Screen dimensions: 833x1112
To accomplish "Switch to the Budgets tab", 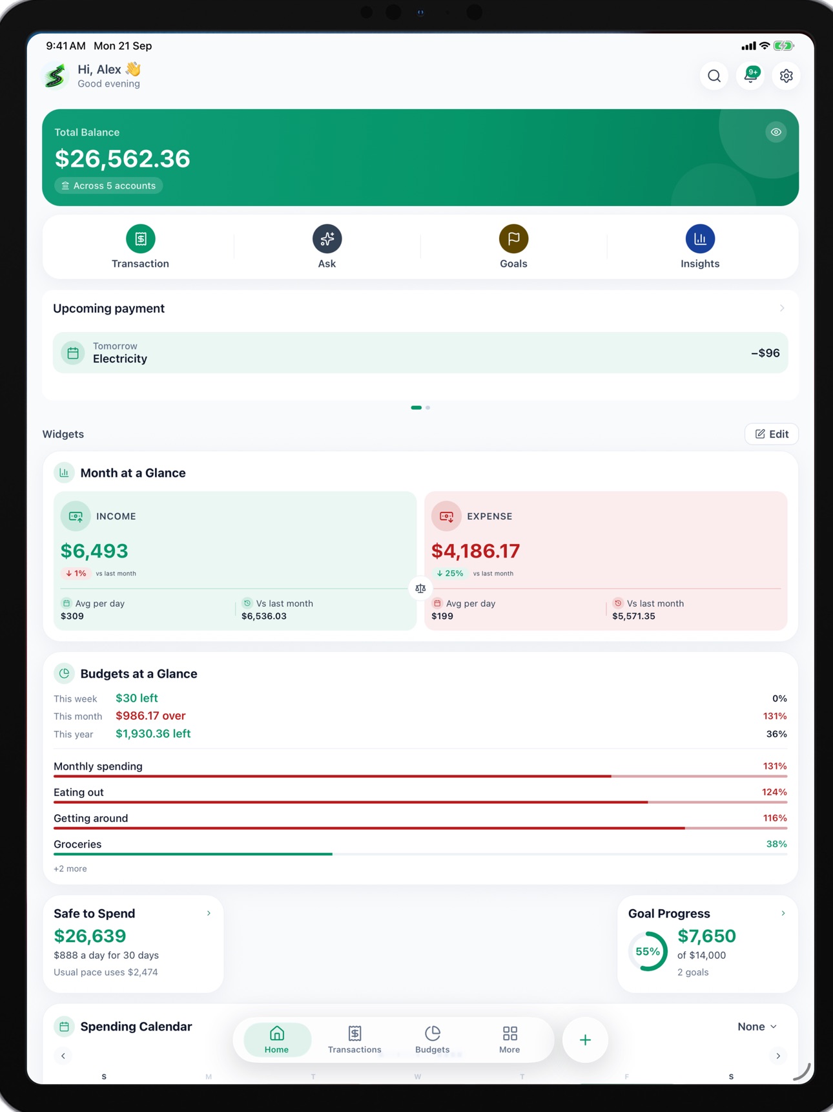I will (432, 1040).
